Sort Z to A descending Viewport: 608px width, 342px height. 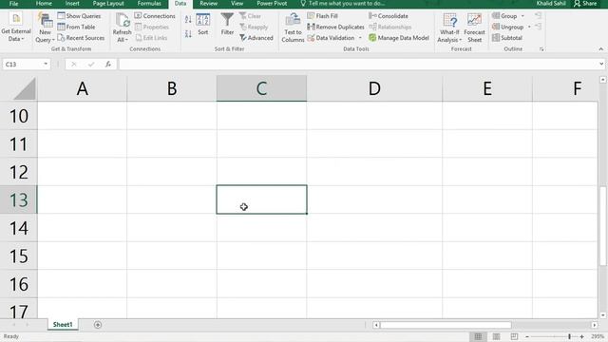click(188, 34)
